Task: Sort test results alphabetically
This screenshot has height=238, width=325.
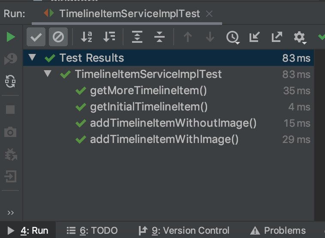Action: pyautogui.click(x=86, y=37)
